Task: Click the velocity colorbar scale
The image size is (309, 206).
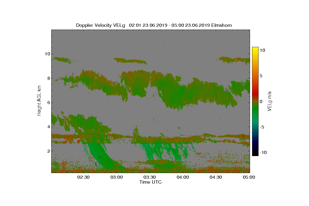Action: point(255,101)
